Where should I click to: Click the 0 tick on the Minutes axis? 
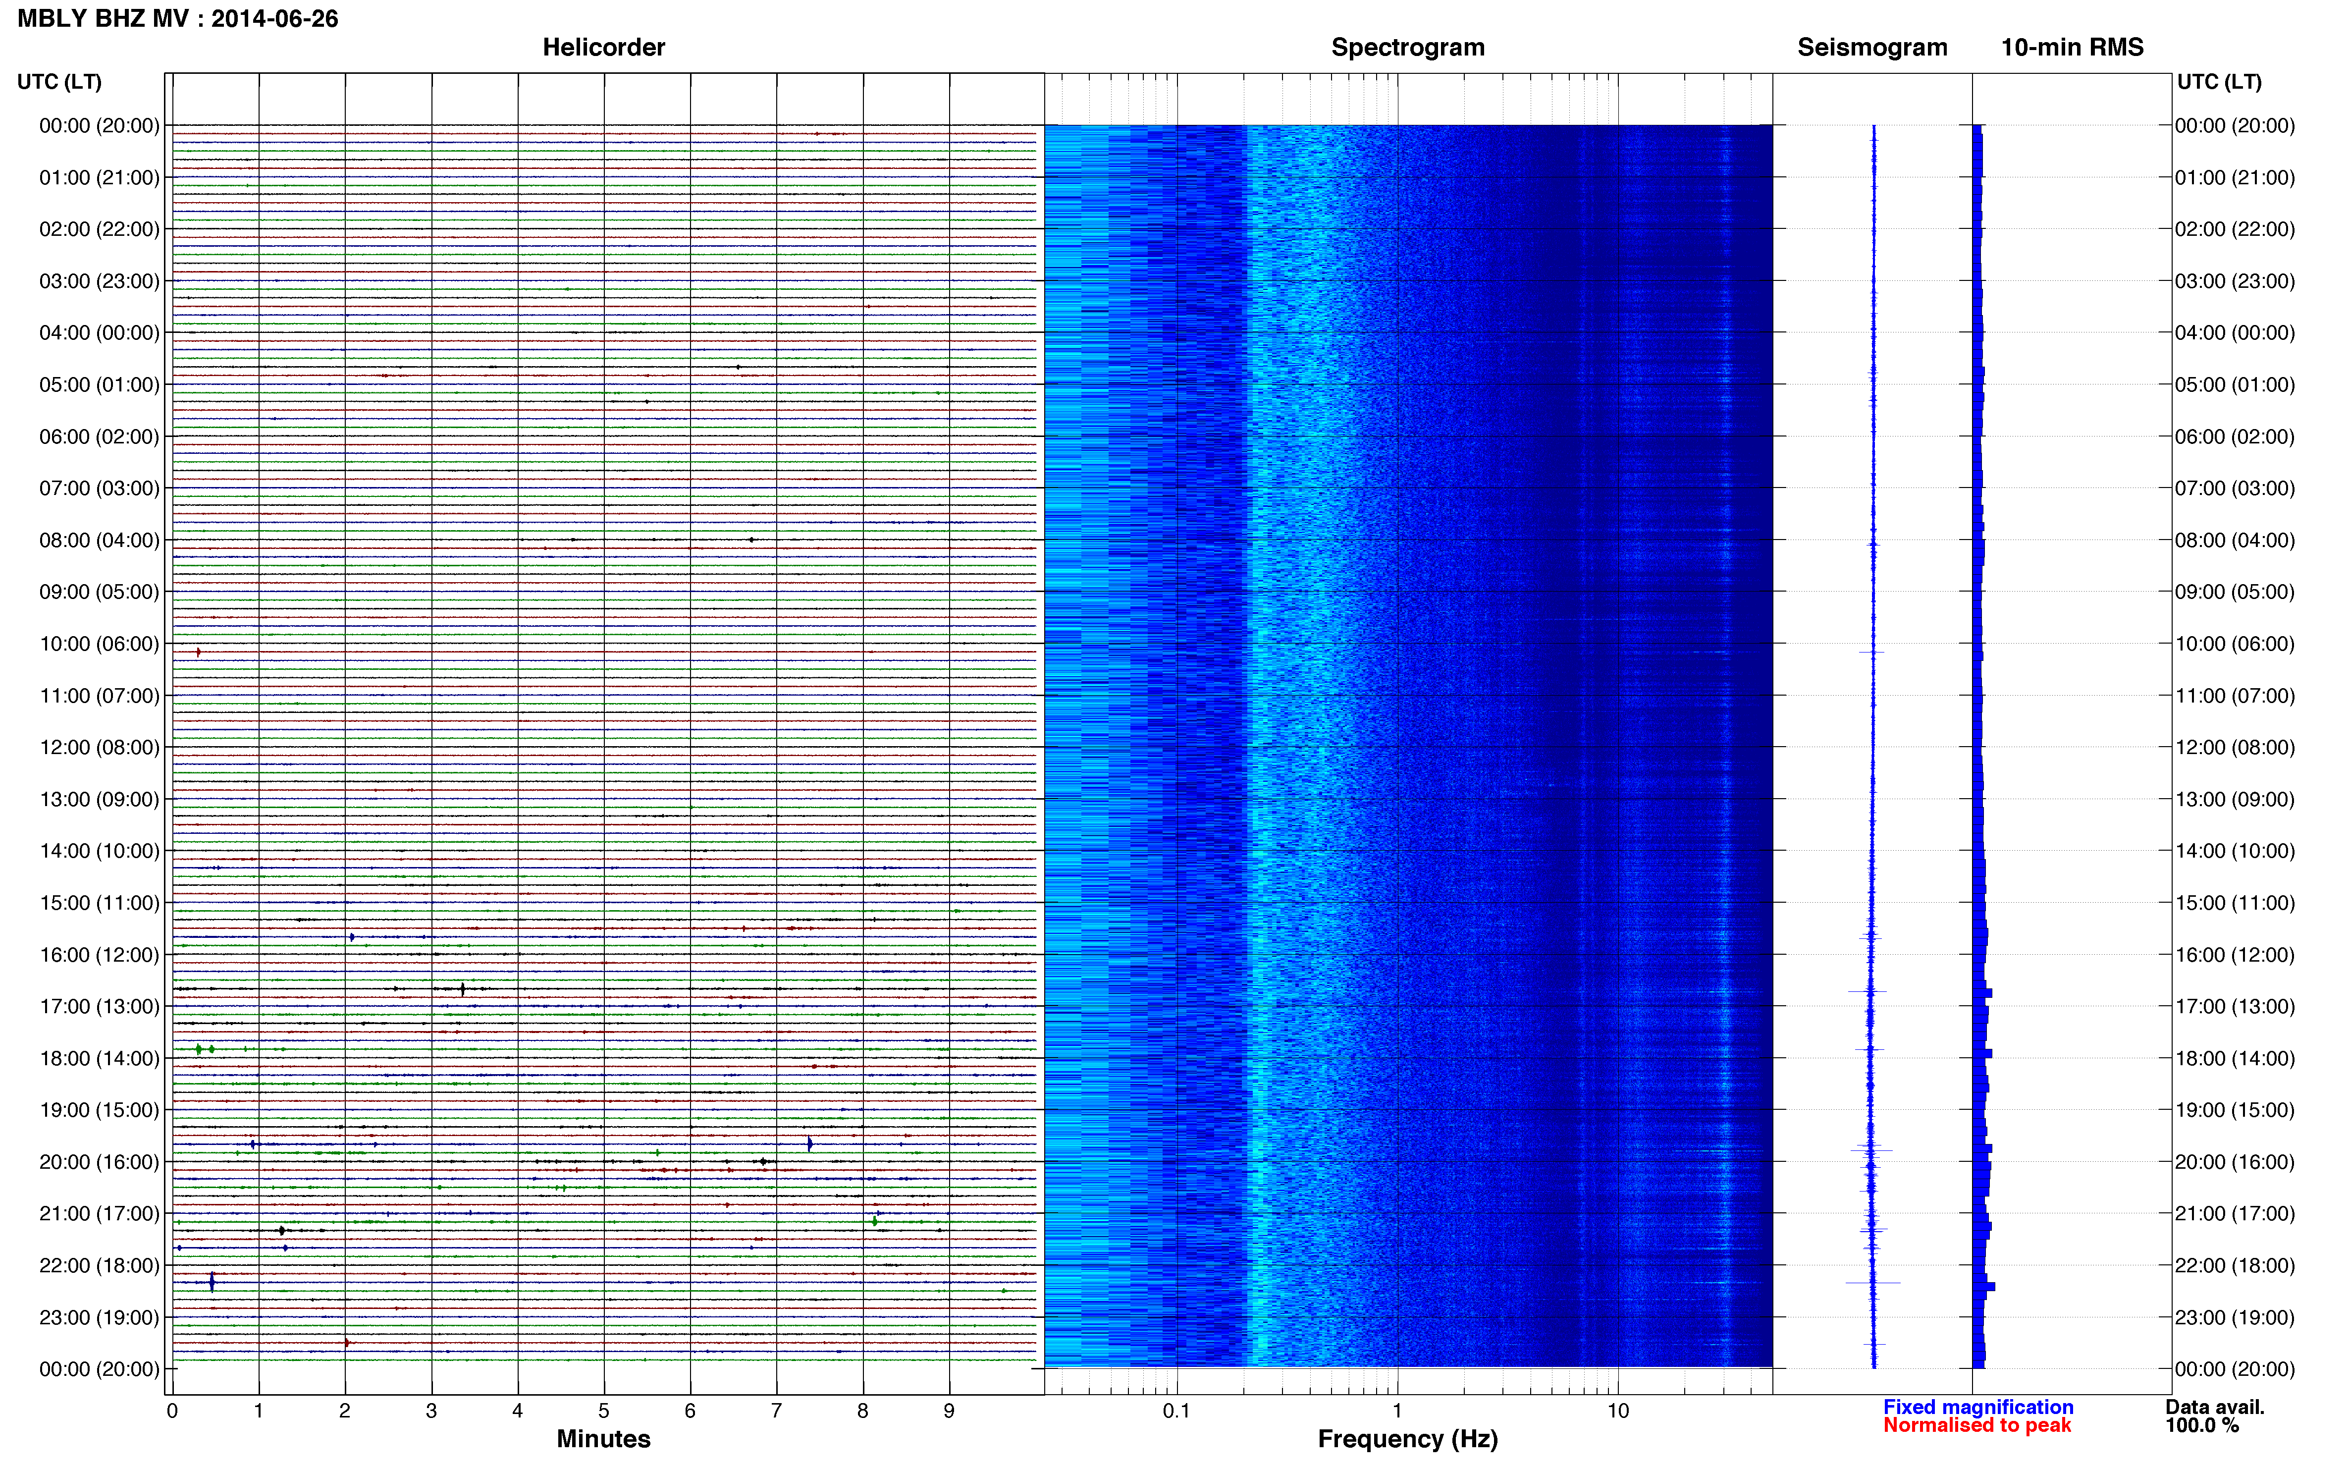click(172, 1411)
